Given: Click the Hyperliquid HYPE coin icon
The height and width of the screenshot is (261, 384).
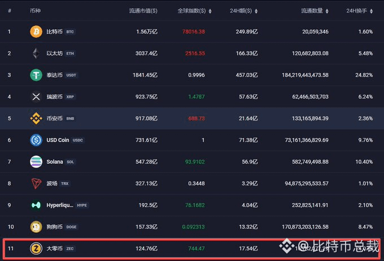Looking at the screenshot, I should pyautogui.click(x=36, y=205).
